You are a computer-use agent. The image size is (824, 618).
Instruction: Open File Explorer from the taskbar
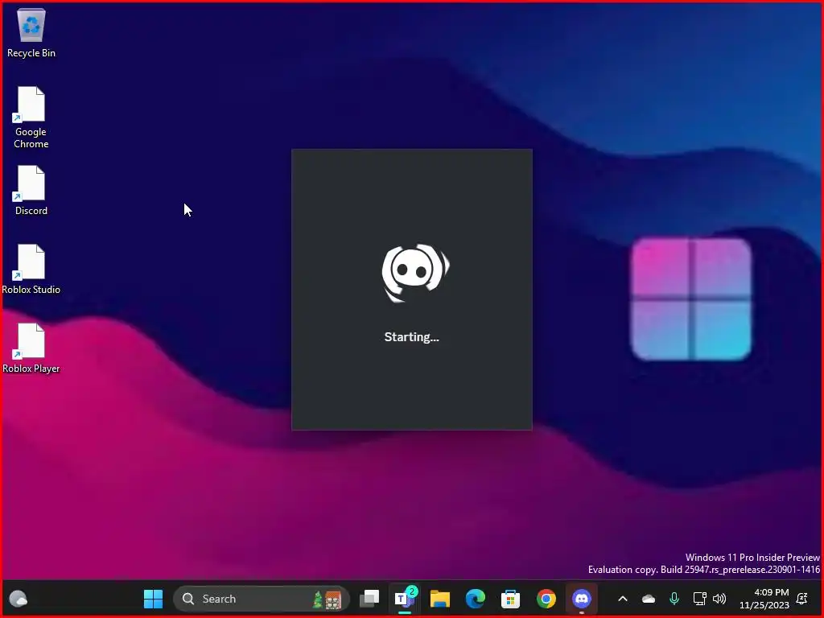click(440, 599)
